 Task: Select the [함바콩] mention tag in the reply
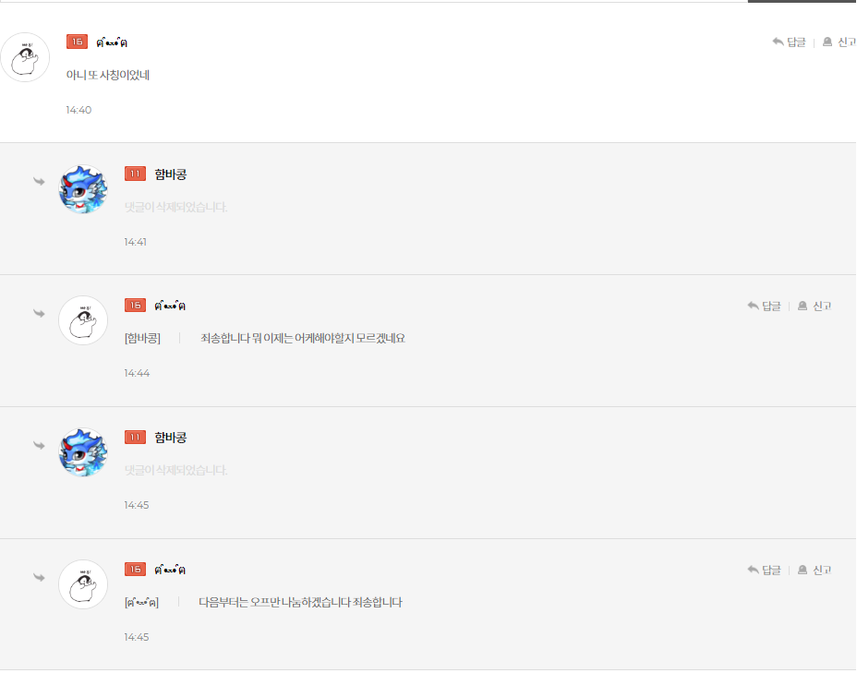coord(142,339)
